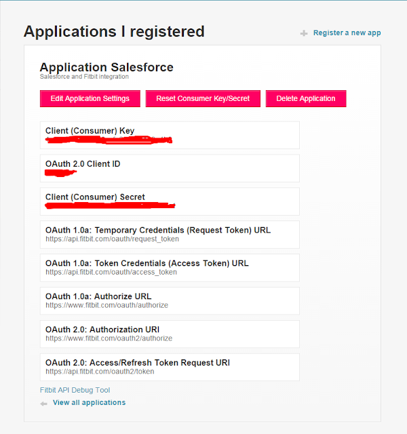Click the OAuth 1.0a Authorize URL value
This screenshot has width=407, height=434.
tap(106, 305)
